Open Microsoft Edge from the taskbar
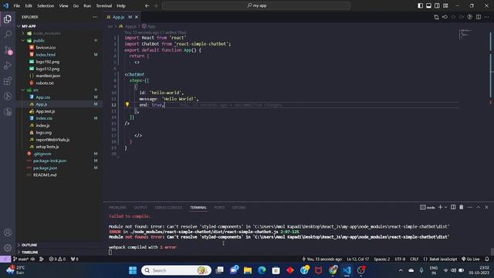Viewport: 494px width, 278px height. click(x=262, y=270)
